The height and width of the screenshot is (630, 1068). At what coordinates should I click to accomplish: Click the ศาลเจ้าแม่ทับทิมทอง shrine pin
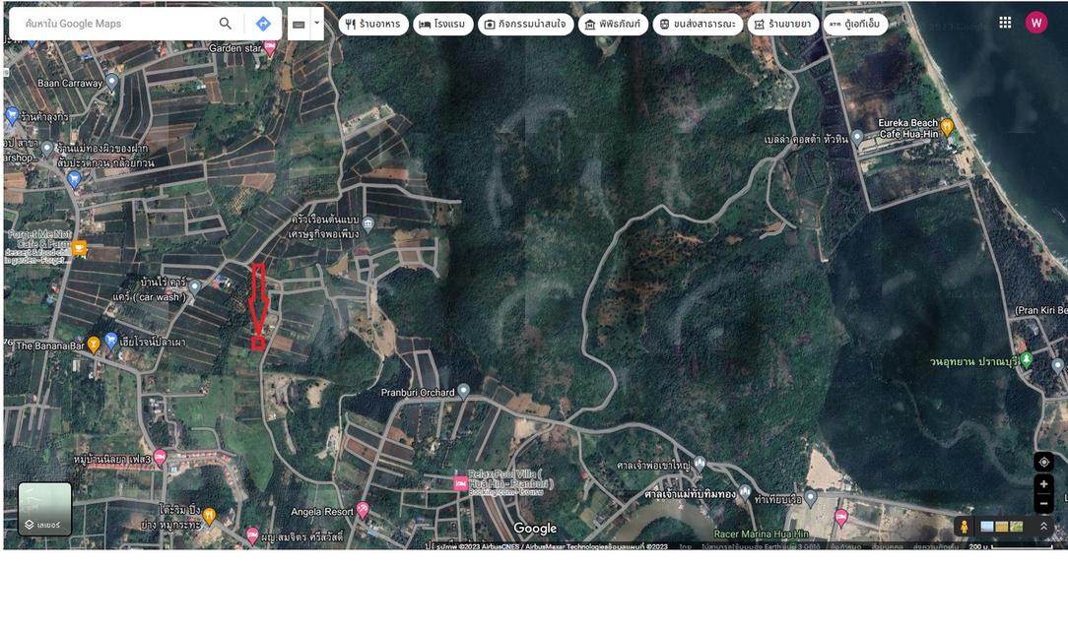pos(745,491)
